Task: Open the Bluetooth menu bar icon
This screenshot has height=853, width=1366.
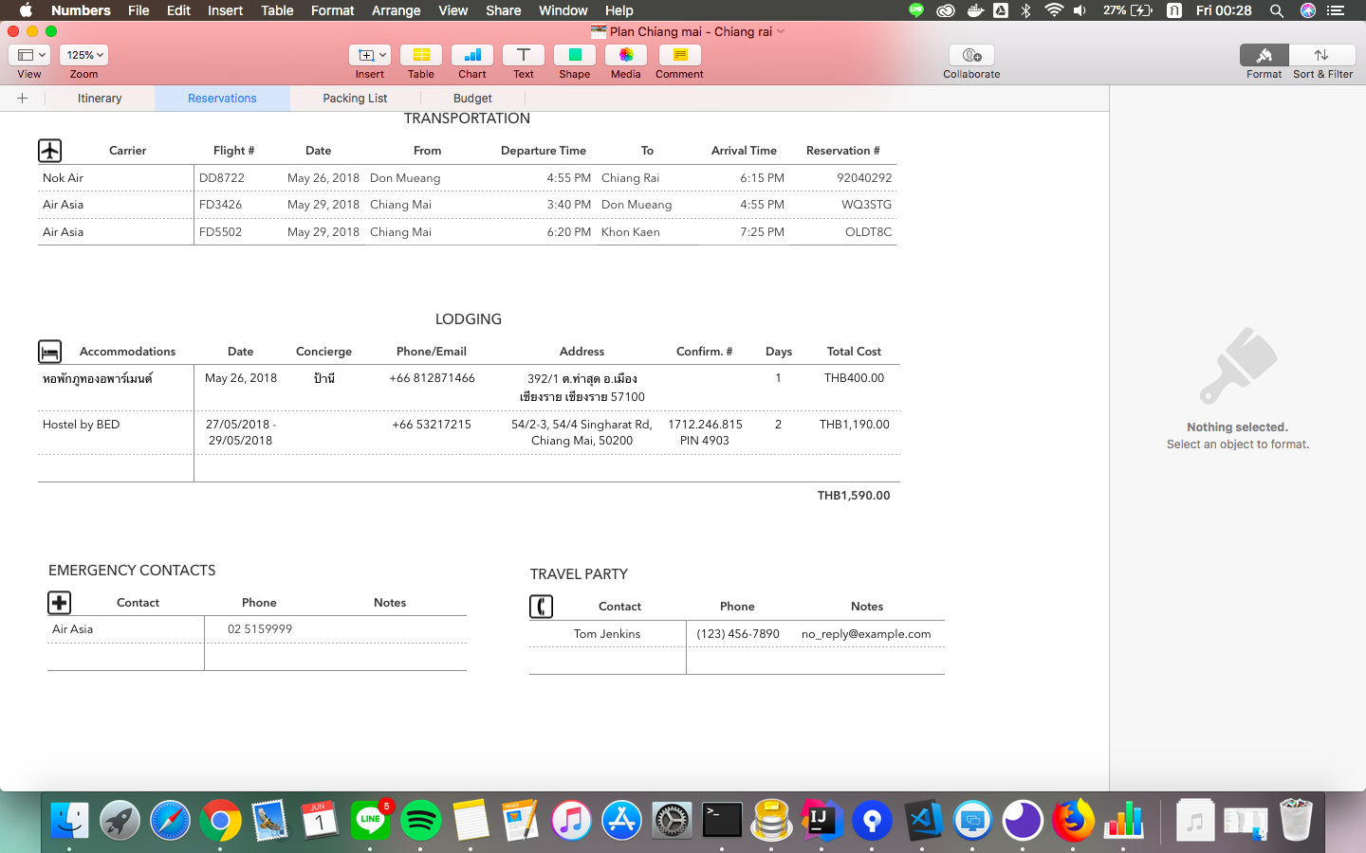Action: pos(1025,10)
